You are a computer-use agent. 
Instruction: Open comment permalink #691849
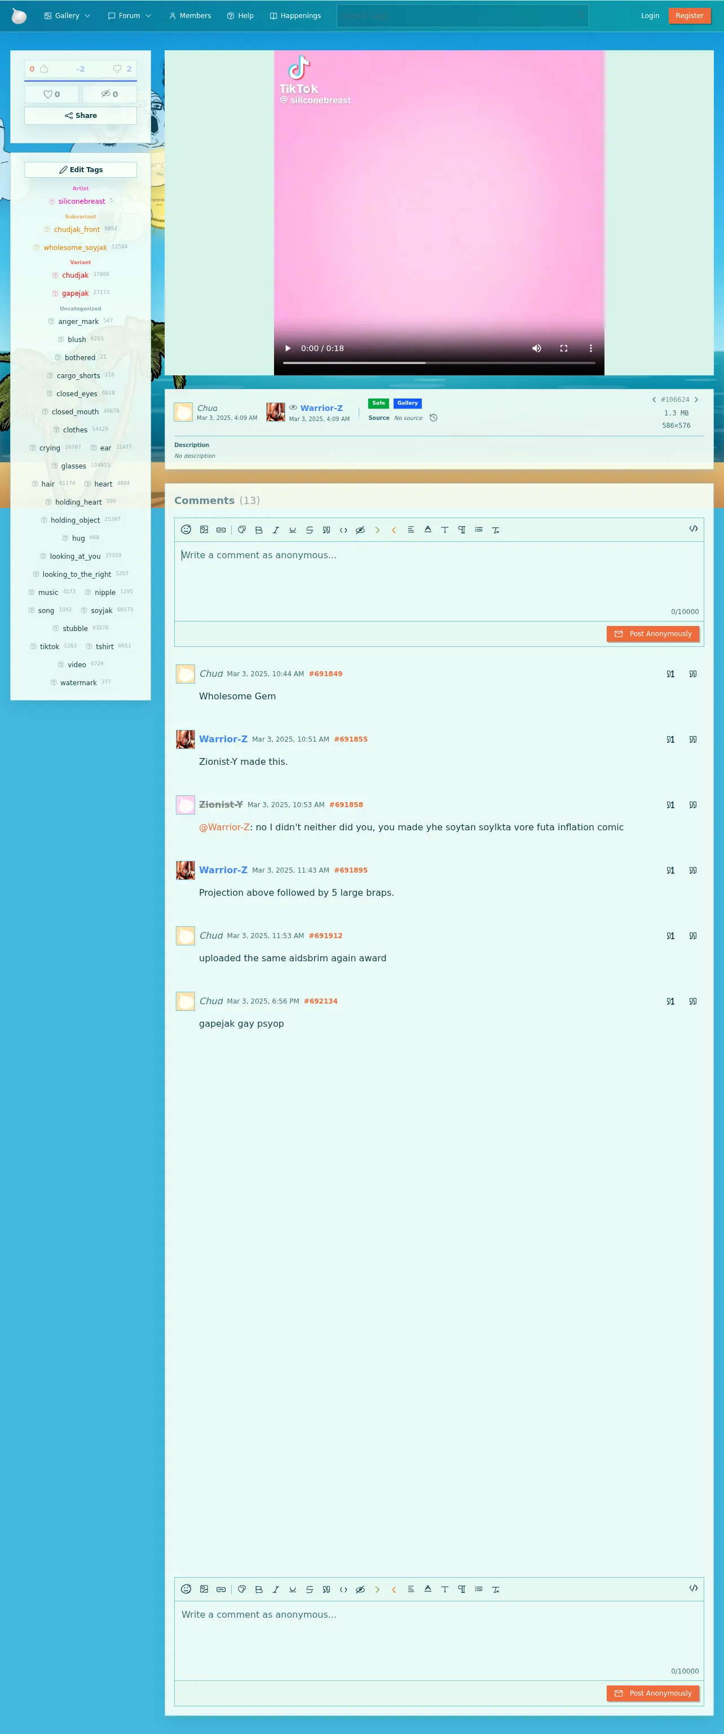325,674
